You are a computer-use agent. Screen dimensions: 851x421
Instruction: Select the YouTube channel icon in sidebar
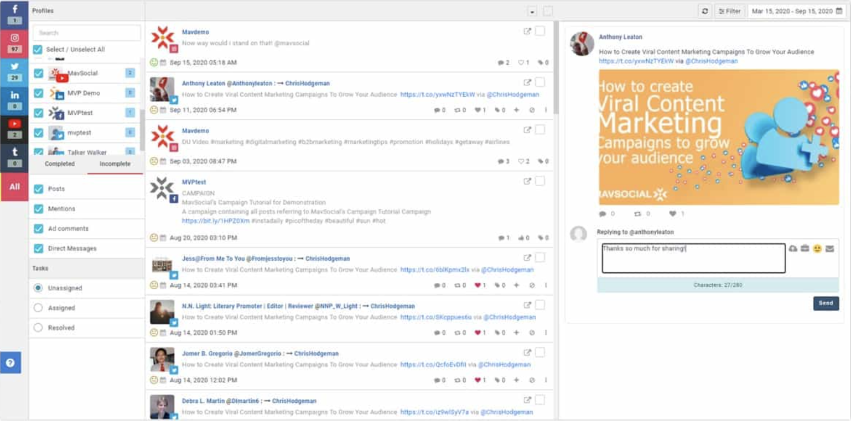tap(14, 127)
